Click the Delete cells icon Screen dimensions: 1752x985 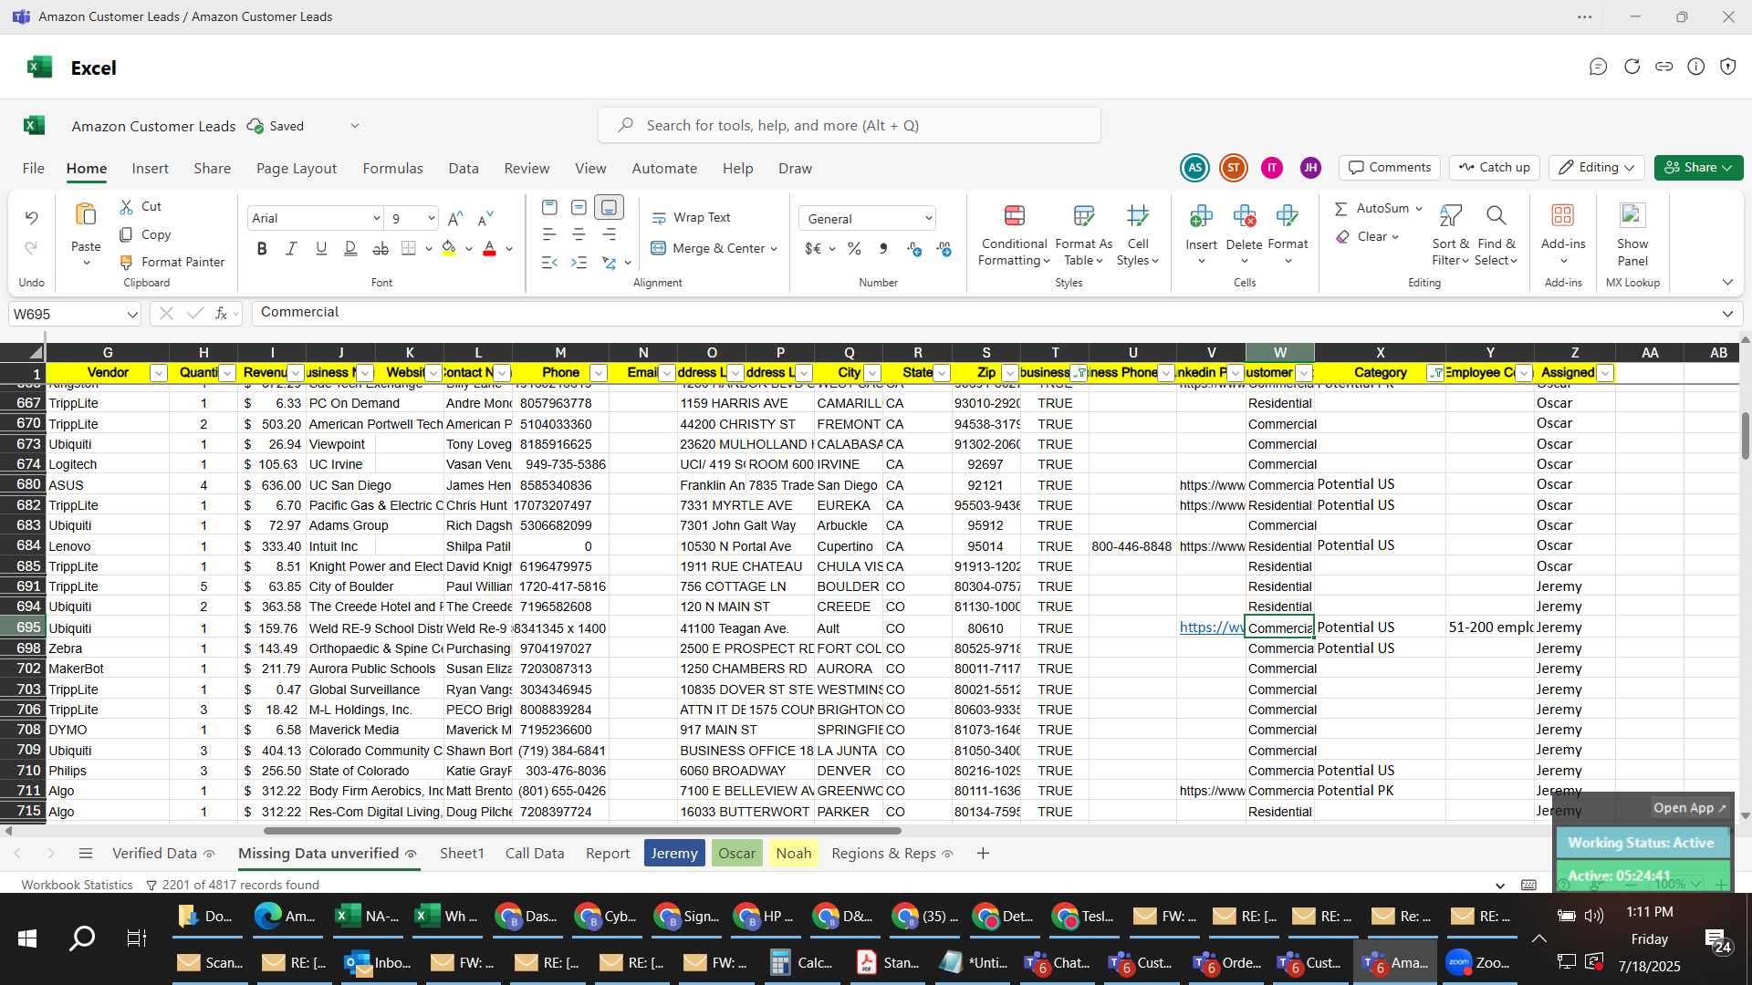pyautogui.click(x=1244, y=216)
